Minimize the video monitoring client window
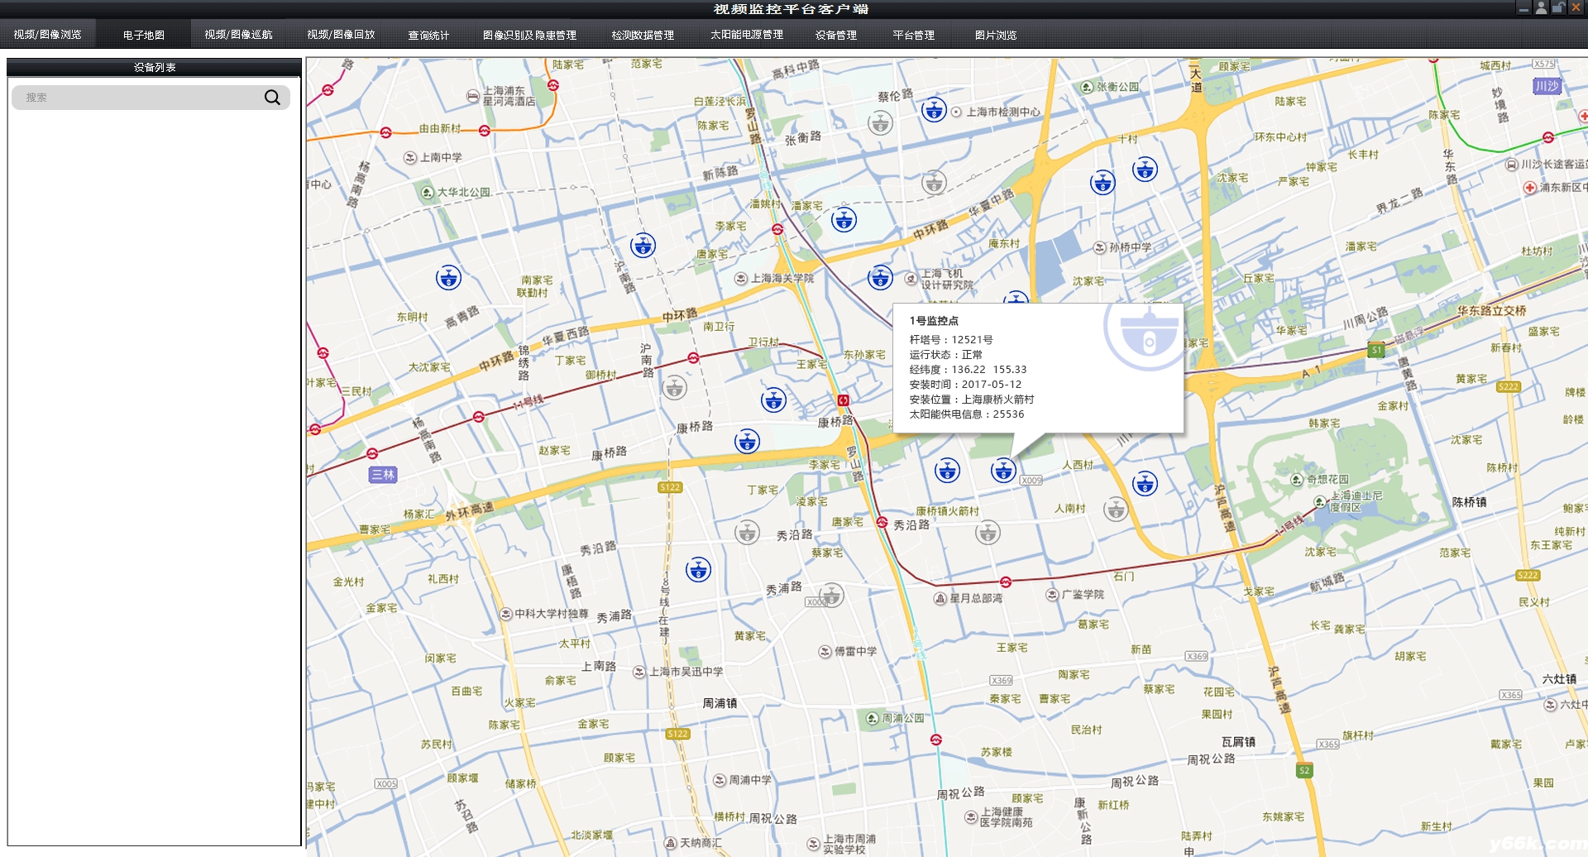 [x=1523, y=7]
